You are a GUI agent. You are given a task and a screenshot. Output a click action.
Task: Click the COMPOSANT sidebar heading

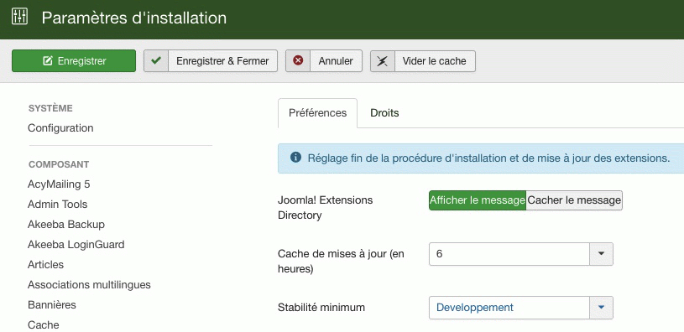click(59, 164)
